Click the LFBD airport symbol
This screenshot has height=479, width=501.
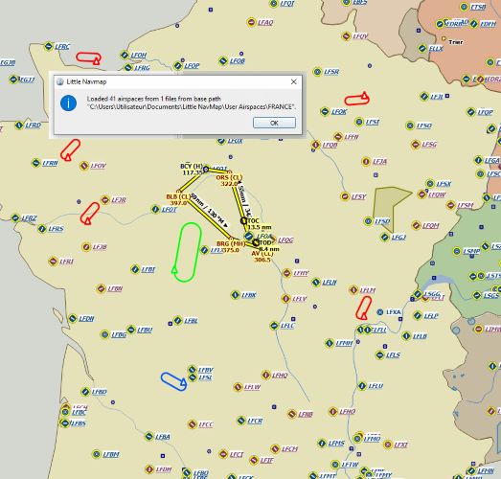85,392
